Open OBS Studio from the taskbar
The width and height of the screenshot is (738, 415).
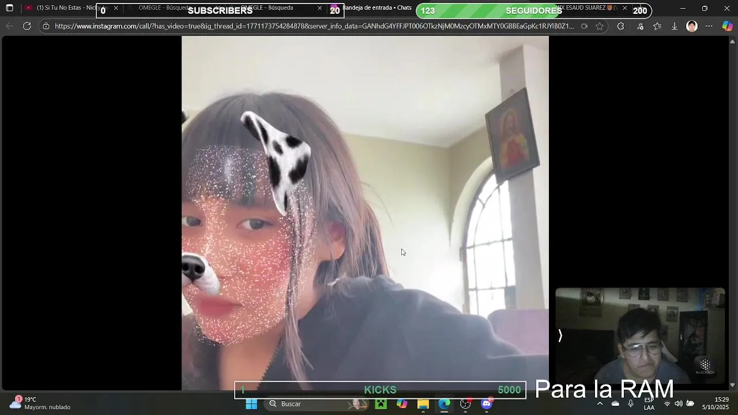[465, 404]
